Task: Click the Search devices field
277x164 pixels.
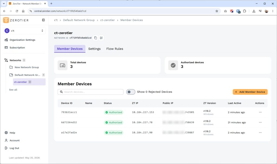Action: [x=90, y=92]
